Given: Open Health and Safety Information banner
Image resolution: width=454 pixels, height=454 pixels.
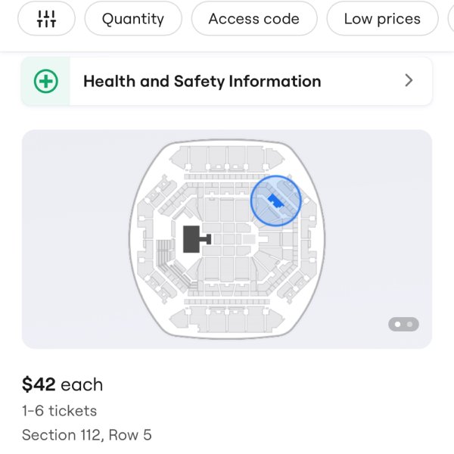Looking at the screenshot, I should (227, 82).
